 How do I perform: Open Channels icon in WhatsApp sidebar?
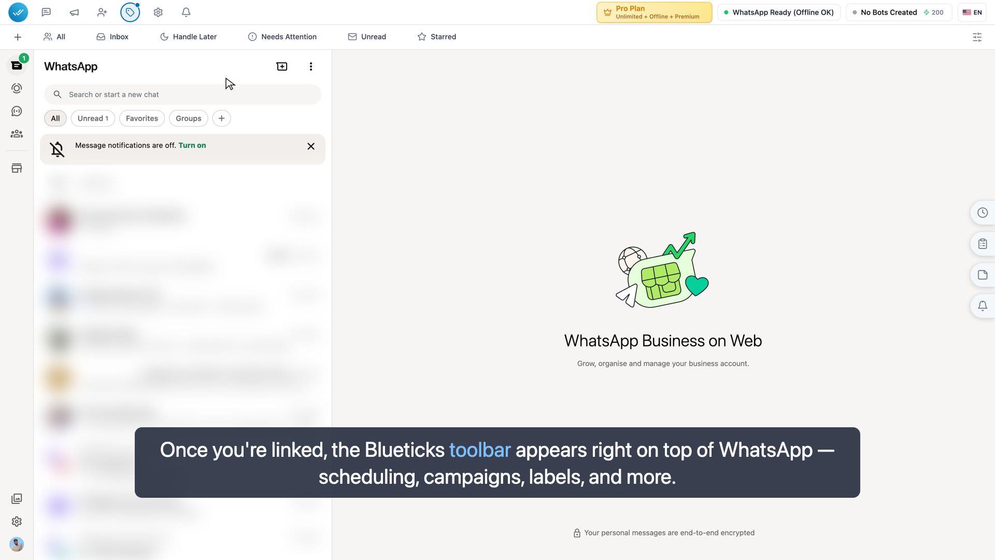(x=17, y=111)
